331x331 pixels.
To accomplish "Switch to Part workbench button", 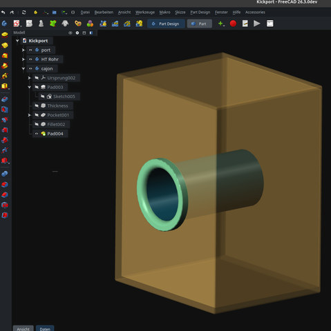I will click(200, 23).
